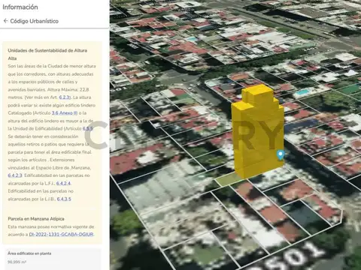Open the 6.4.2.3 article link
The width and height of the screenshot is (361, 270).
point(15,175)
